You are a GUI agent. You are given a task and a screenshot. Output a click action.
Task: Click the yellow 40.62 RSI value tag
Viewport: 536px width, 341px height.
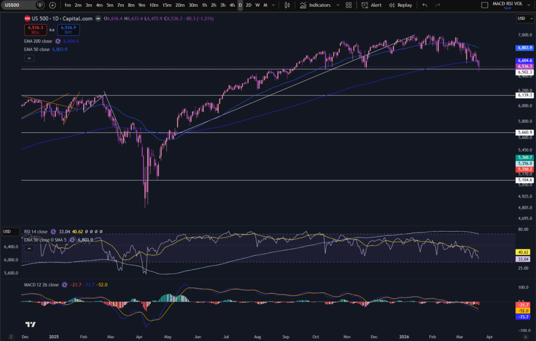click(x=523, y=252)
